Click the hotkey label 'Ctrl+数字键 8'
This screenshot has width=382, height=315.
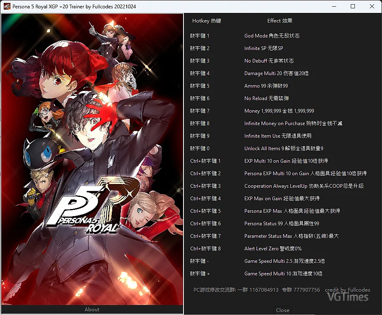point(205,248)
